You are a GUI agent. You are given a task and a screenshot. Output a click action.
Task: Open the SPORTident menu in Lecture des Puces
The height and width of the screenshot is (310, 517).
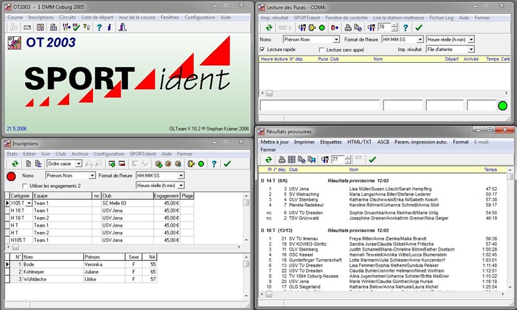[307, 18]
